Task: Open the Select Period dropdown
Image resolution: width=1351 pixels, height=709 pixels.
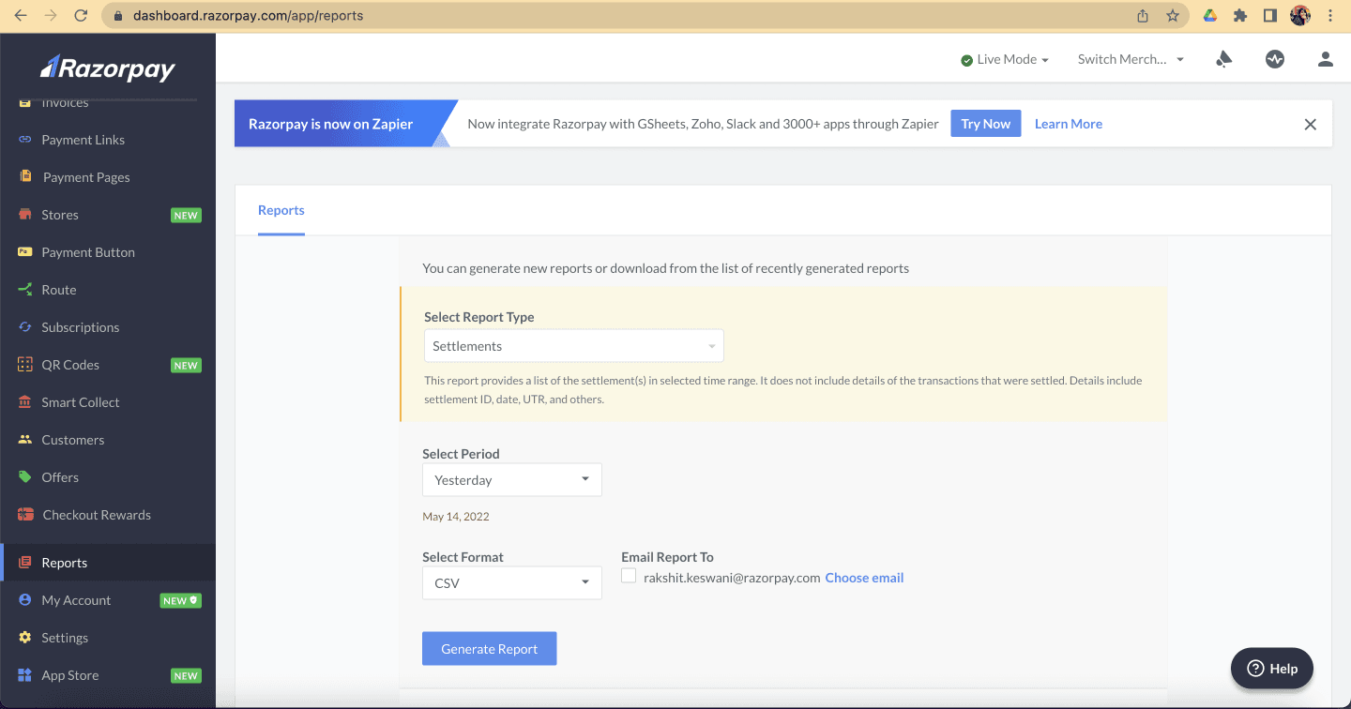Action: pyautogui.click(x=512, y=479)
